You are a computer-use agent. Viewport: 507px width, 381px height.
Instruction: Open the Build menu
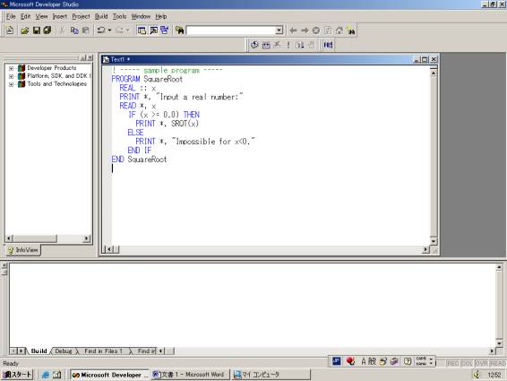click(101, 16)
